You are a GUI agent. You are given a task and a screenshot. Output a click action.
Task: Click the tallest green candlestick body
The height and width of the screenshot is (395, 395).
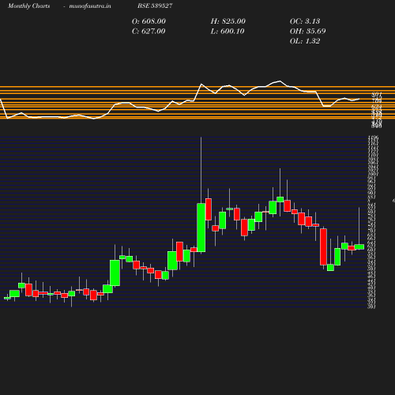pyautogui.click(x=201, y=228)
